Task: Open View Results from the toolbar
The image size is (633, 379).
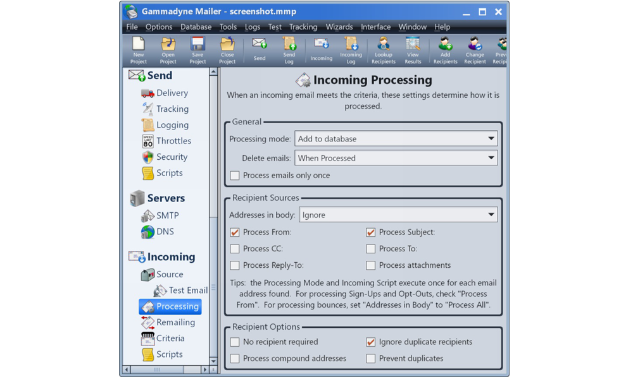Action: coord(413,50)
